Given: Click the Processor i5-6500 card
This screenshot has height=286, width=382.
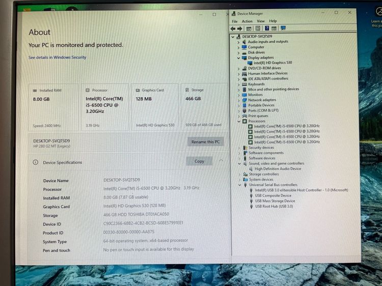Looking at the screenshot, I should click(105, 107).
